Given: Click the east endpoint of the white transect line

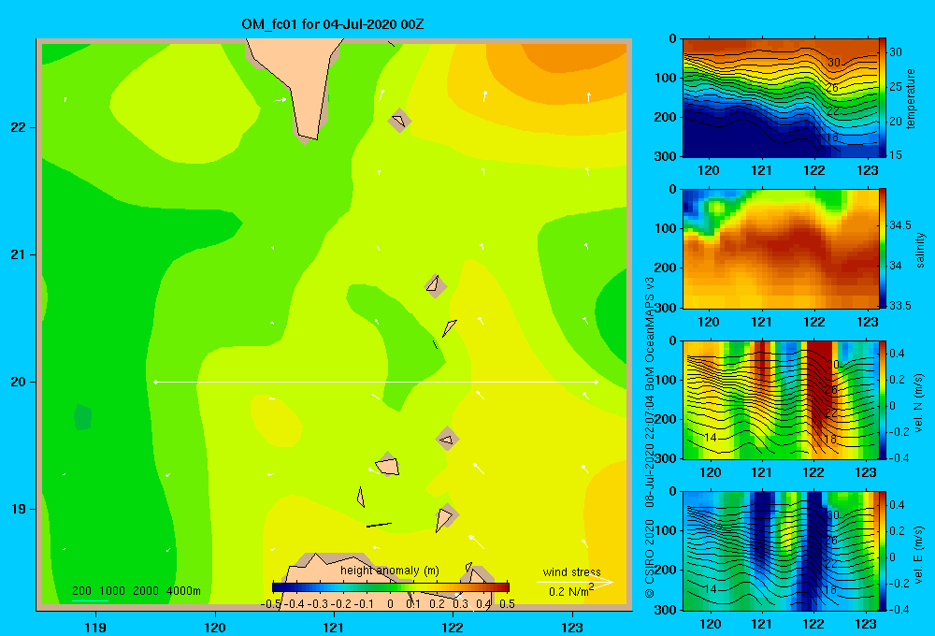Looking at the screenshot, I should coord(596,382).
